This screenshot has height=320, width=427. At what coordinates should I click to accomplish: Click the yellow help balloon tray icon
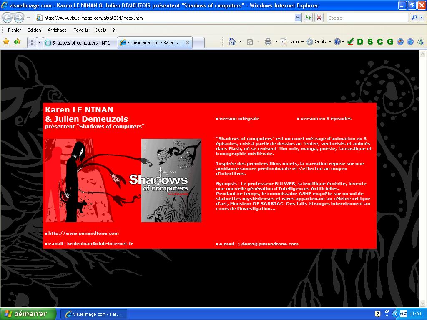click(x=377, y=314)
